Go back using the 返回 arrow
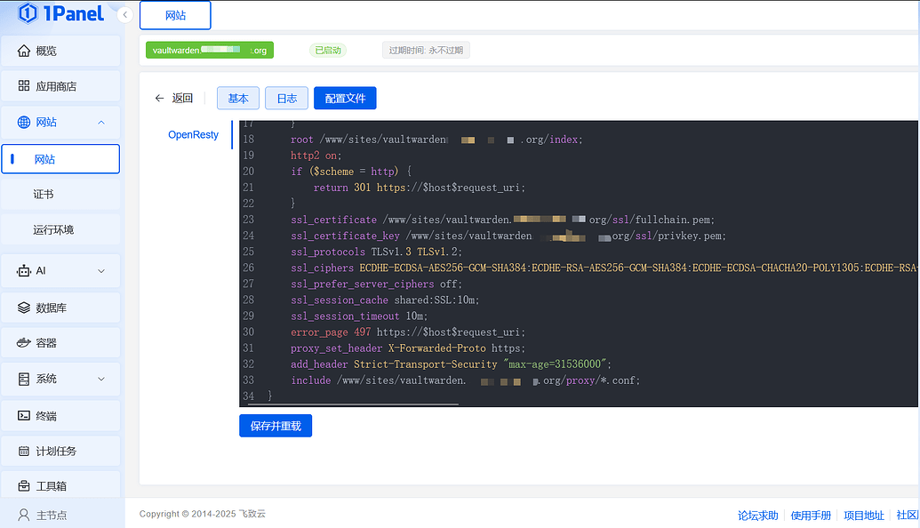The height and width of the screenshot is (528, 920). click(160, 99)
